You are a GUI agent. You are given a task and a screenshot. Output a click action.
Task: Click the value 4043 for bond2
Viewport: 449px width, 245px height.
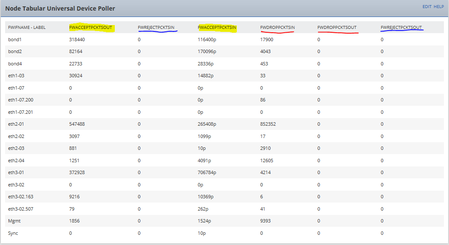tap(265, 51)
